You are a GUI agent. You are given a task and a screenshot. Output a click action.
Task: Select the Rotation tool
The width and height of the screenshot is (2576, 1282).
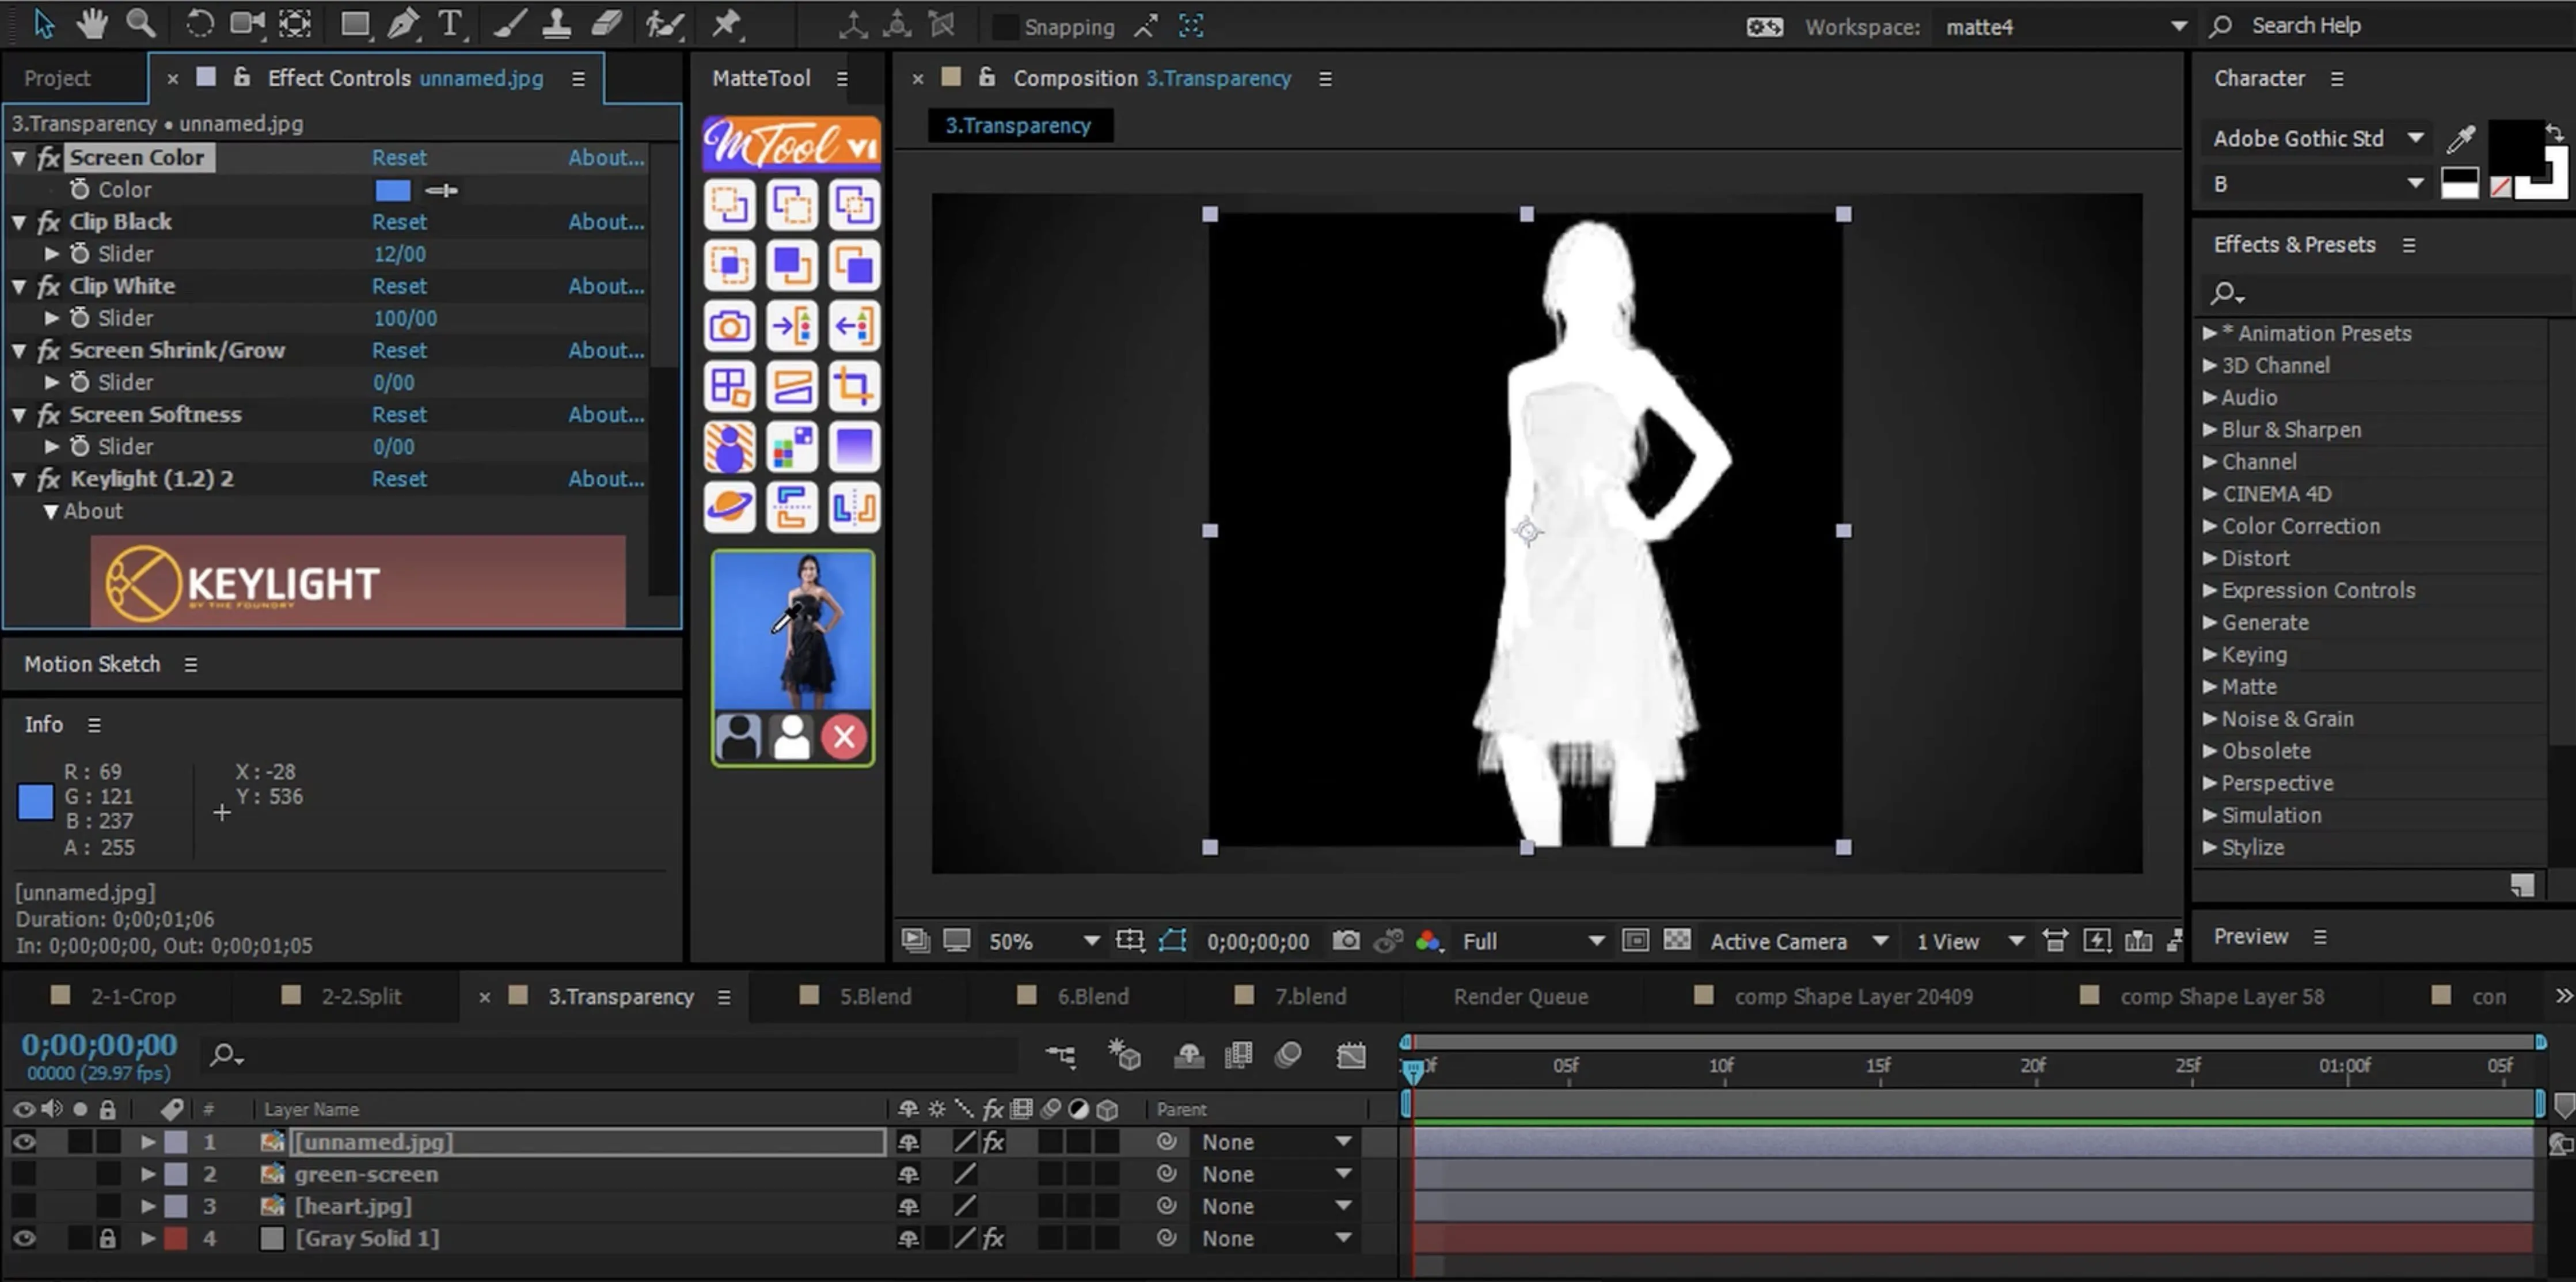pyautogui.click(x=199, y=24)
